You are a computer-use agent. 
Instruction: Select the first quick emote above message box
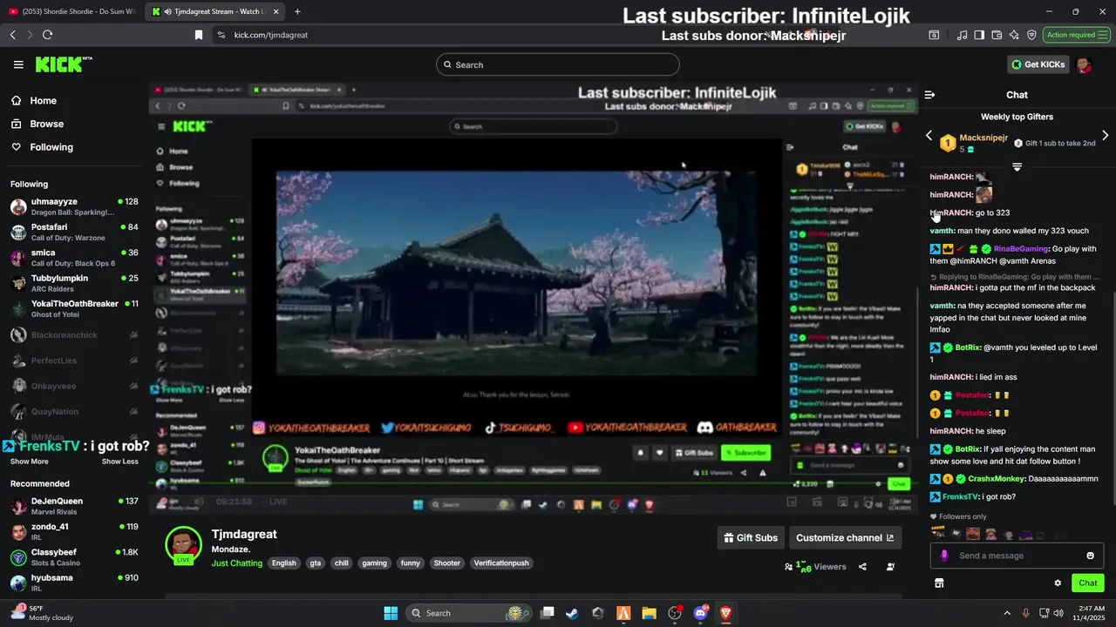point(938,533)
